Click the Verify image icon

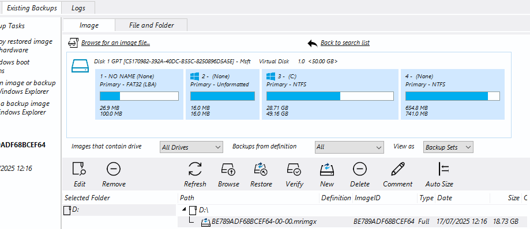pos(294,169)
